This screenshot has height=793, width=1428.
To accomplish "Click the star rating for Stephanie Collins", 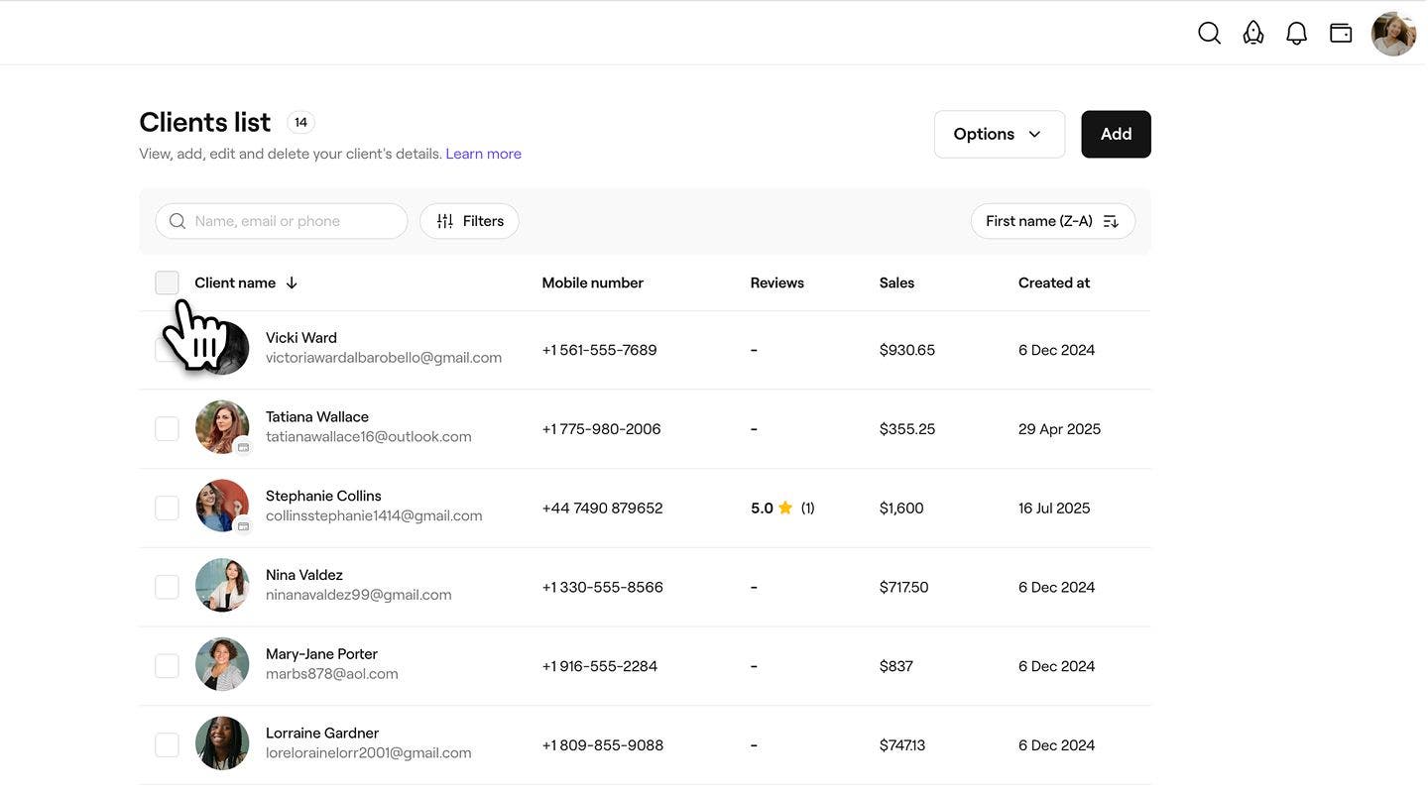I will click(x=782, y=508).
